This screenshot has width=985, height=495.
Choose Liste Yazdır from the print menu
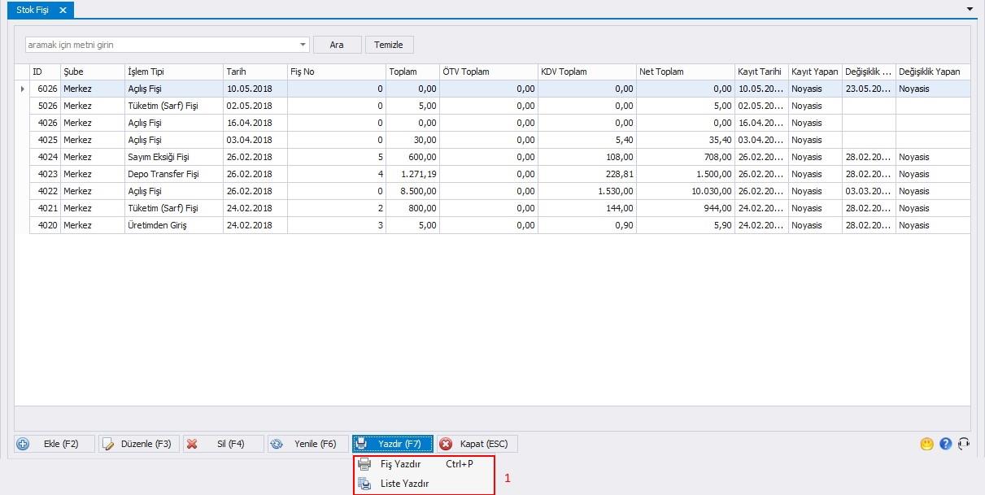tap(424, 484)
